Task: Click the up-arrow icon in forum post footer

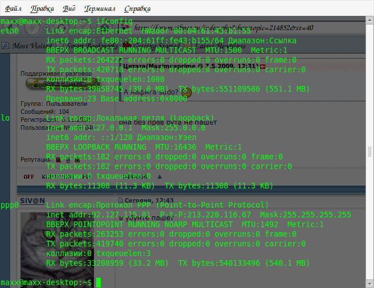Action: pos(159,177)
